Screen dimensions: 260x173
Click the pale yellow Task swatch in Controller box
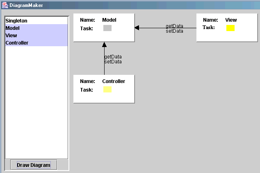point(107,90)
